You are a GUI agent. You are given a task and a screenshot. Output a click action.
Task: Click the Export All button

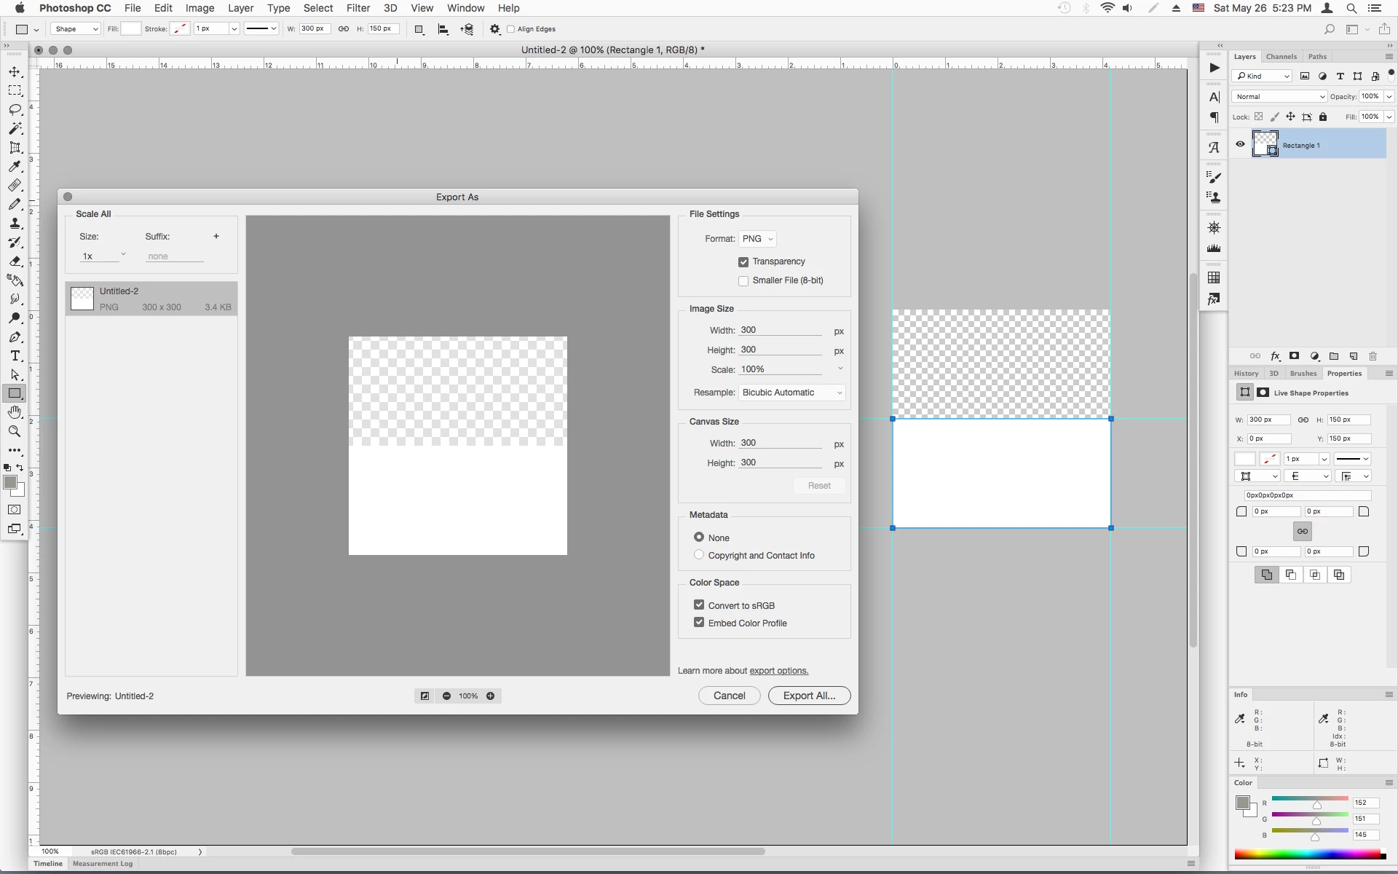[809, 696]
